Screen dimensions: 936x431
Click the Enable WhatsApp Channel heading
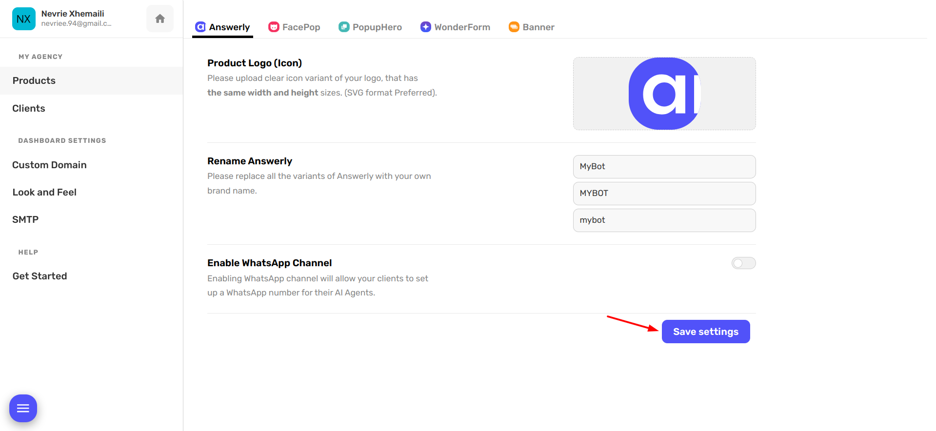[269, 263]
